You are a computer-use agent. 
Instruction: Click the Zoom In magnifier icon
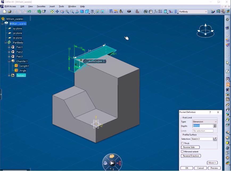click(x=67, y=11)
